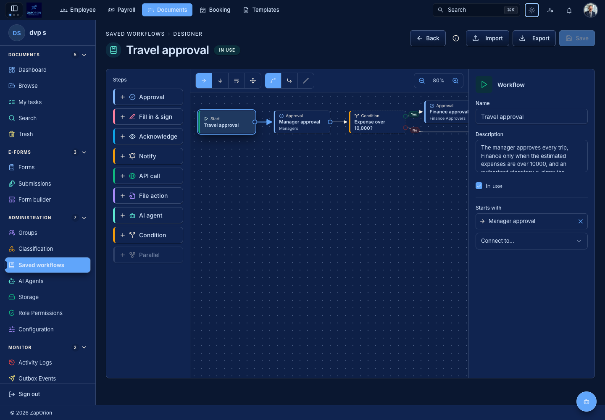Add an AI agent step from the Steps list

pyautogui.click(x=148, y=215)
